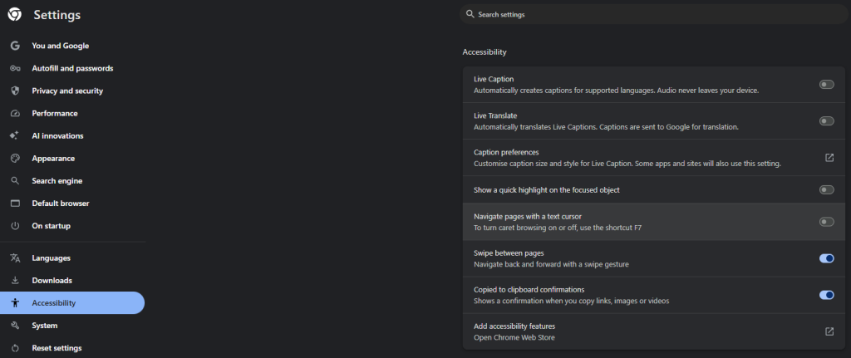Image resolution: width=851 pixels, height=358 pixels.
Task: Click the speedometer icon for Performance
Action: [x=15, y=113]
